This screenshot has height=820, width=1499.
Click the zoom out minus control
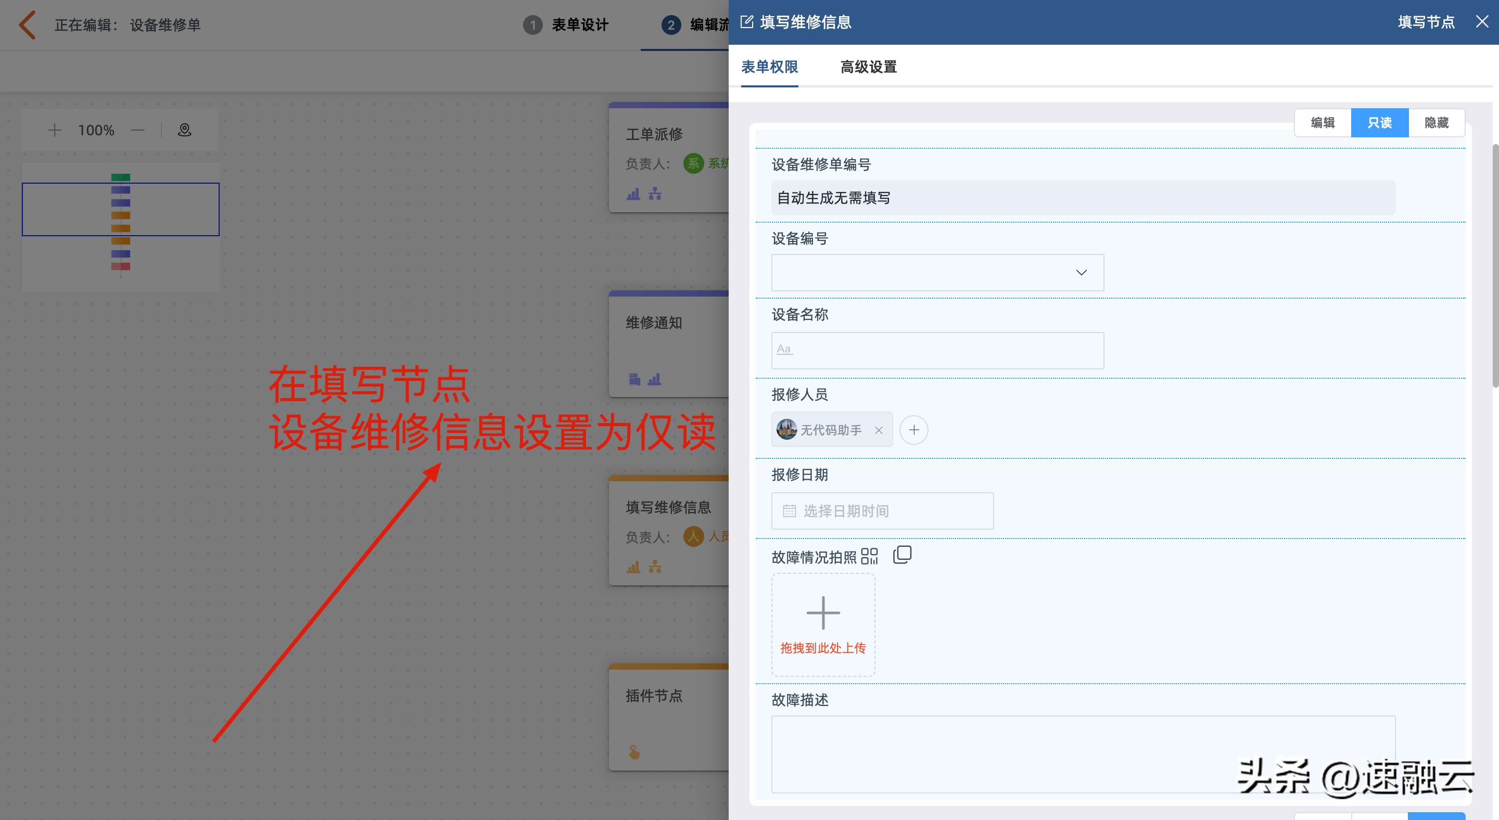coord(138,129)
